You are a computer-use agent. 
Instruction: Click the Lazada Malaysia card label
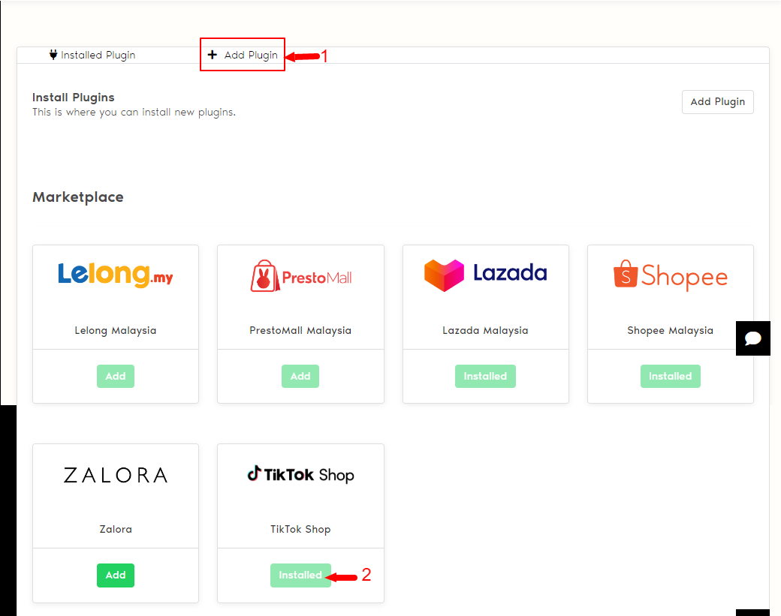point(485,330)
